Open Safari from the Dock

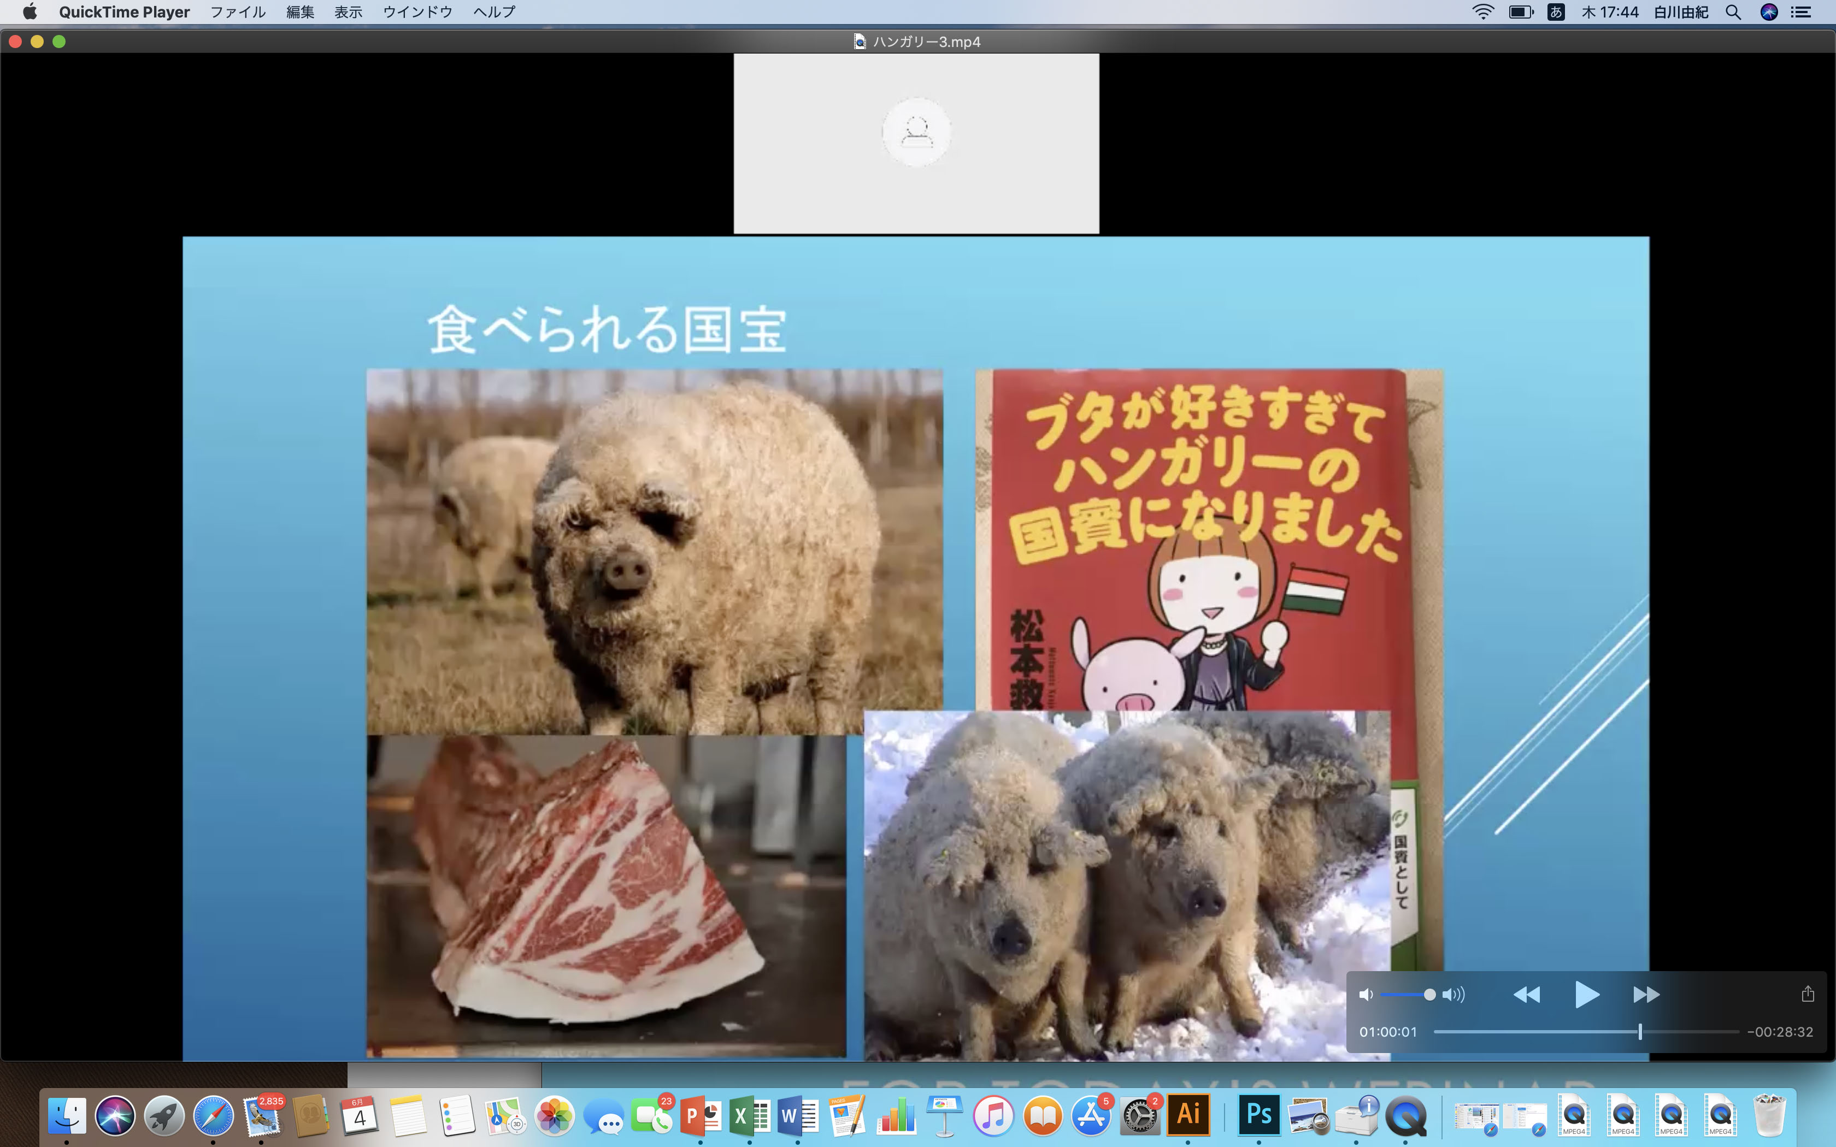(213, 1115)
